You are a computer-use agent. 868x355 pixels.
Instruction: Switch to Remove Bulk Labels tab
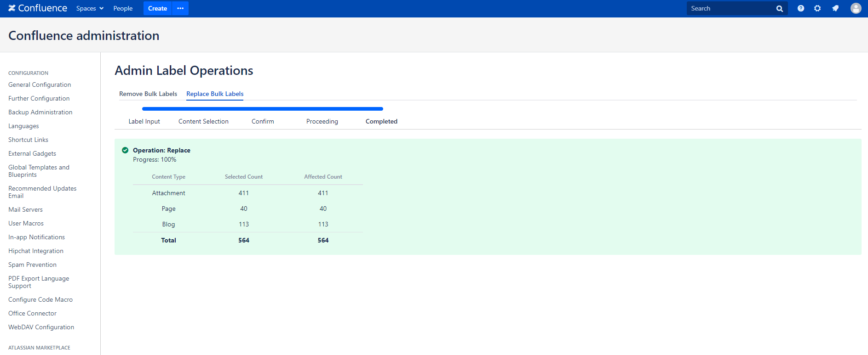tap(148, 94)
